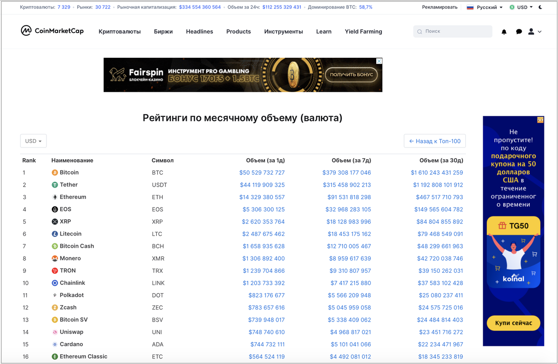Viewport: 558px width, 364px height.
Task: Open the Yield Farming menu
Action: pos(364,32)
